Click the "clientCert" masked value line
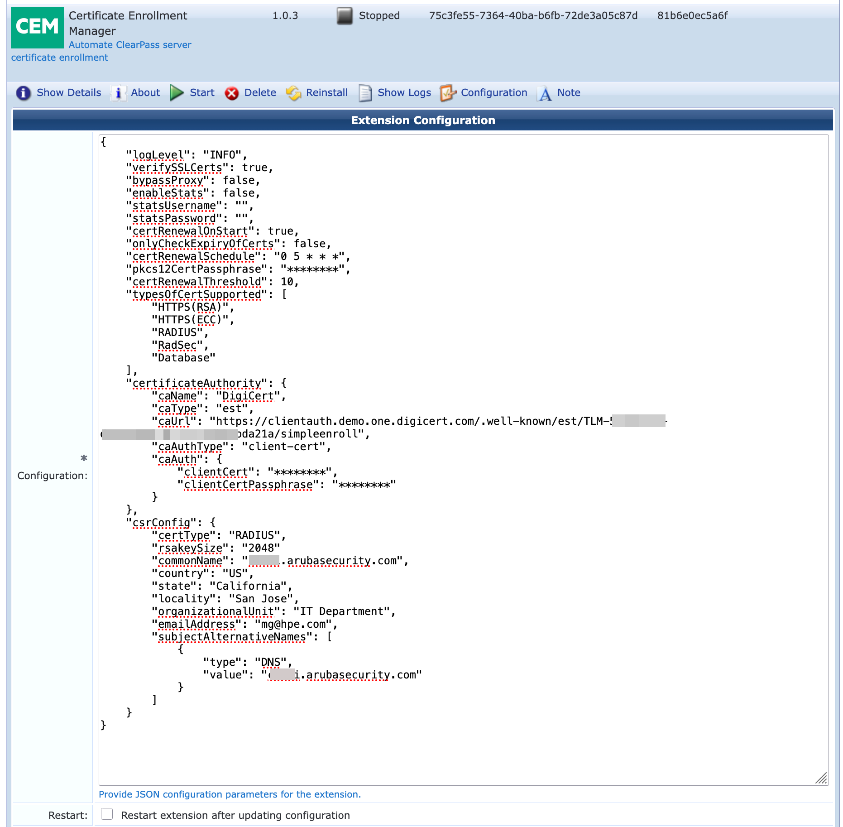 coord(257,472)
